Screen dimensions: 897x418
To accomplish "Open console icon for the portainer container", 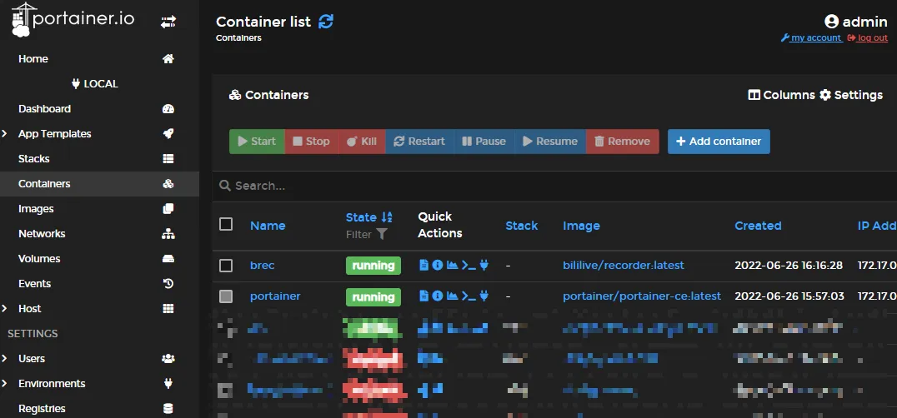I will click(469, 296).
